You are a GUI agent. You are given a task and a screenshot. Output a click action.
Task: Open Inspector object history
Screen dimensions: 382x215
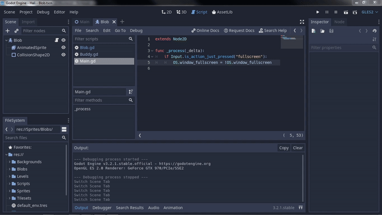(x=374, y=31)
